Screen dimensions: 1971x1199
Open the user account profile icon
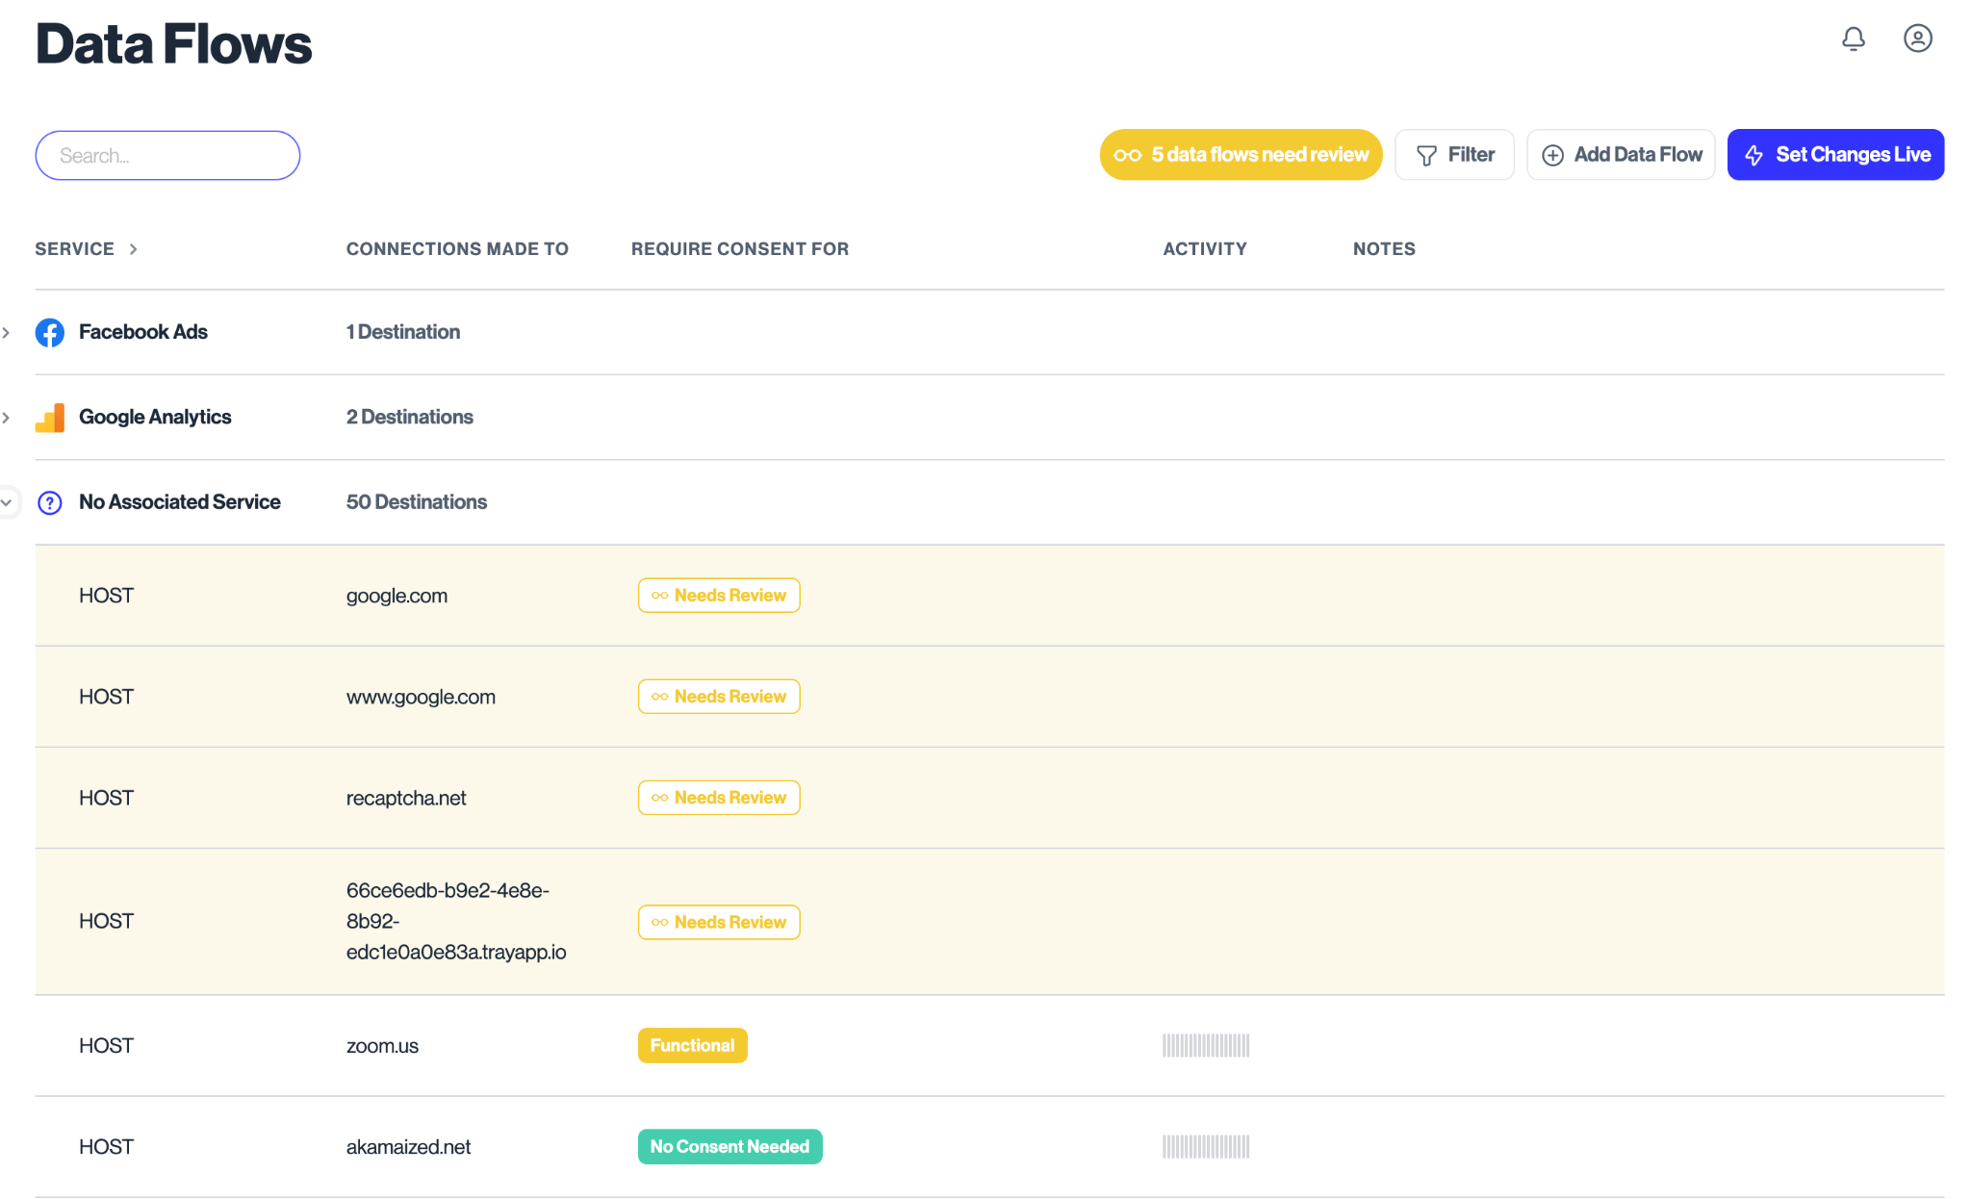1917,38
